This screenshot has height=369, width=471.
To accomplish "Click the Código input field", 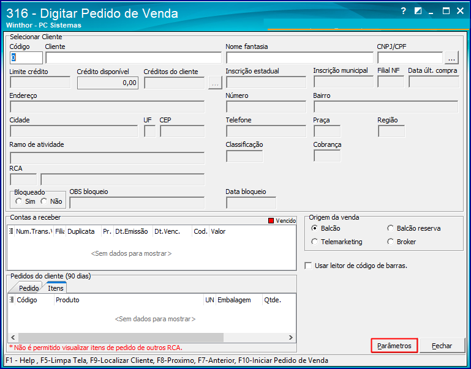I will (26, 58).
